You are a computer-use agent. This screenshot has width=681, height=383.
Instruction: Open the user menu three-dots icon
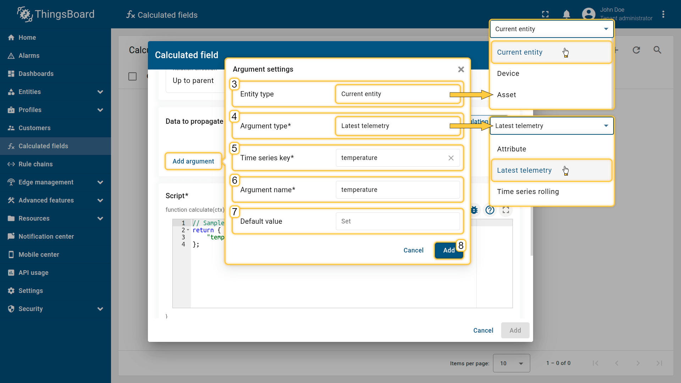[x=663, y=14]
